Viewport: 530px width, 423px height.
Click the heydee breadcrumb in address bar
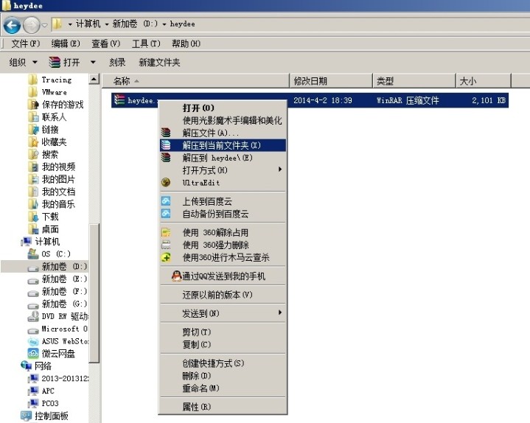click(x=182, y=24)
